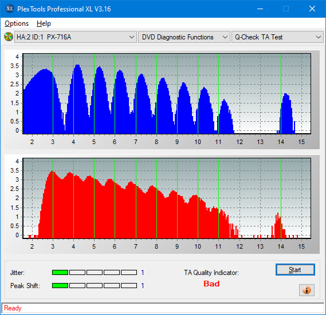Start the TA test
This screenshot has height=315, width=326.
[x=295, y=270]
